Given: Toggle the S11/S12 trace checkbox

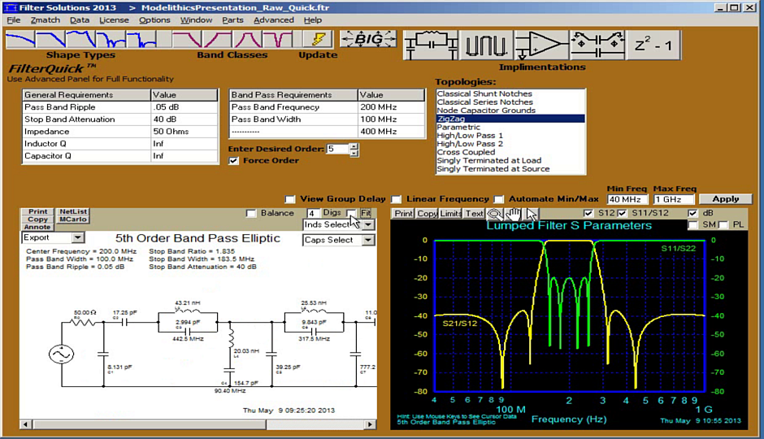Looking at the screenshot, I should tap(622, 214).
